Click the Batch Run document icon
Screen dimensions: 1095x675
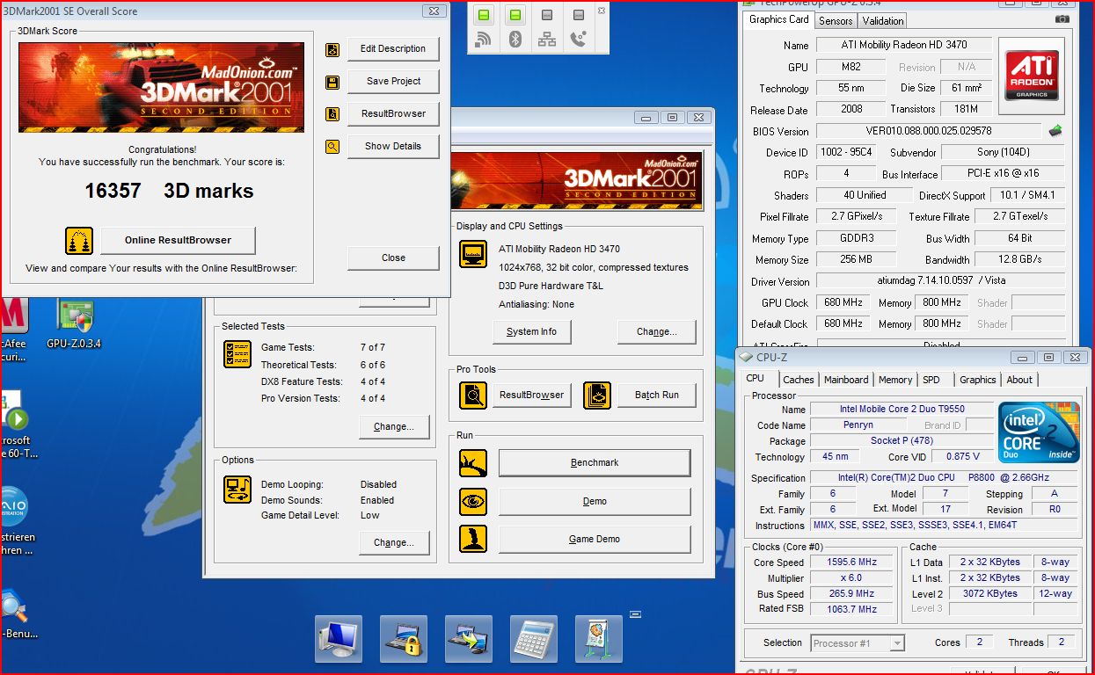(x=597, y=396)
